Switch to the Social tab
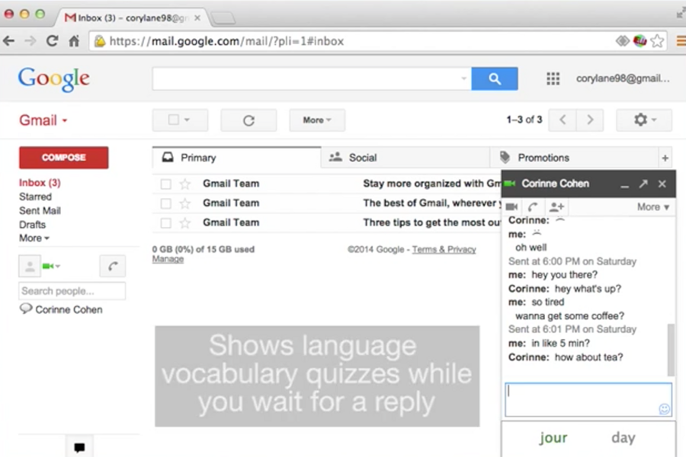Viewport: 686px width, 457px height. pos(362,158)
